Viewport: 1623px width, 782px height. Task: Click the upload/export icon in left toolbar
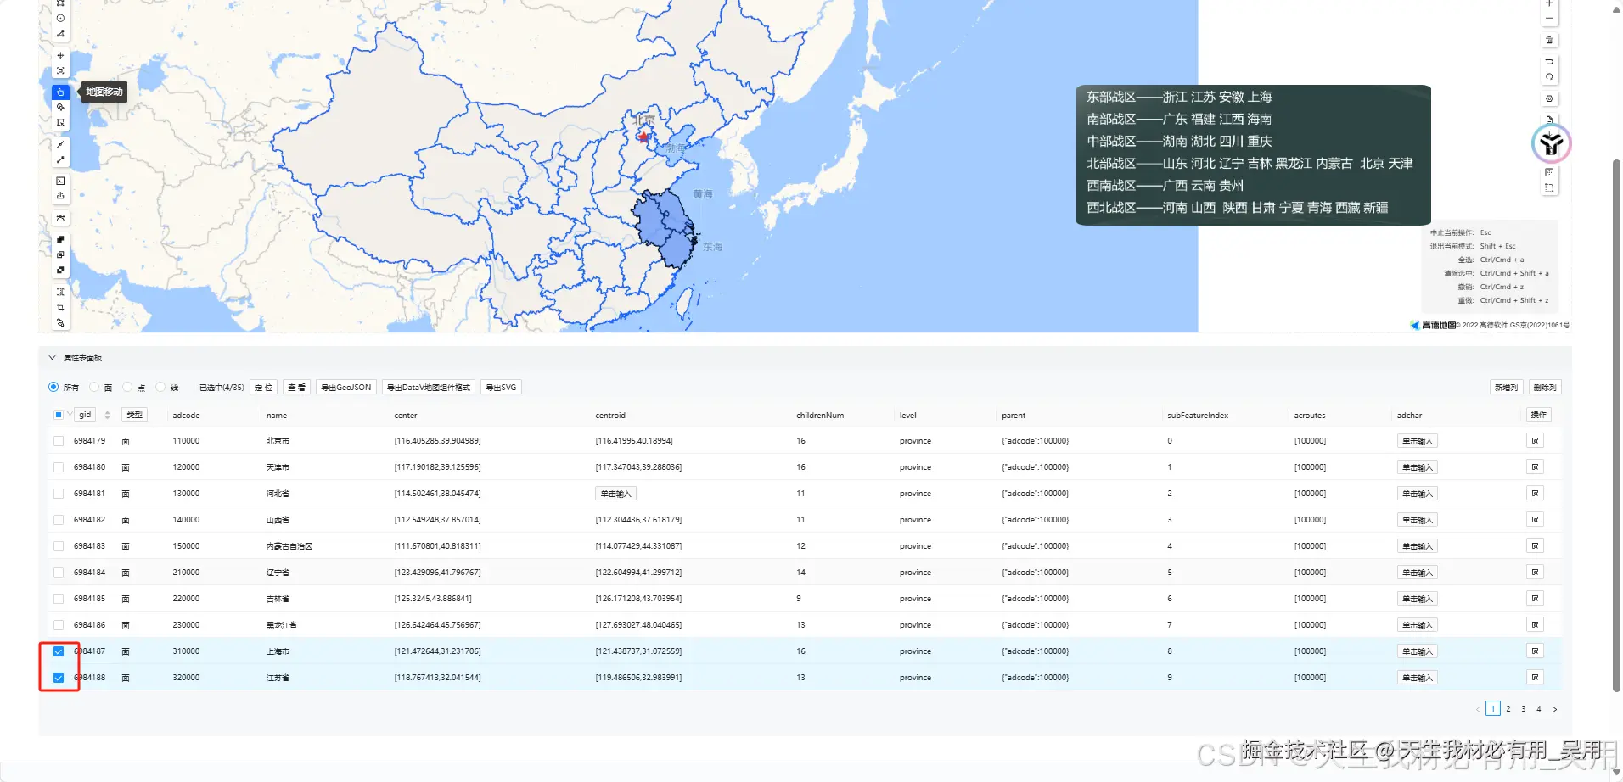click(x=60, y=195)
